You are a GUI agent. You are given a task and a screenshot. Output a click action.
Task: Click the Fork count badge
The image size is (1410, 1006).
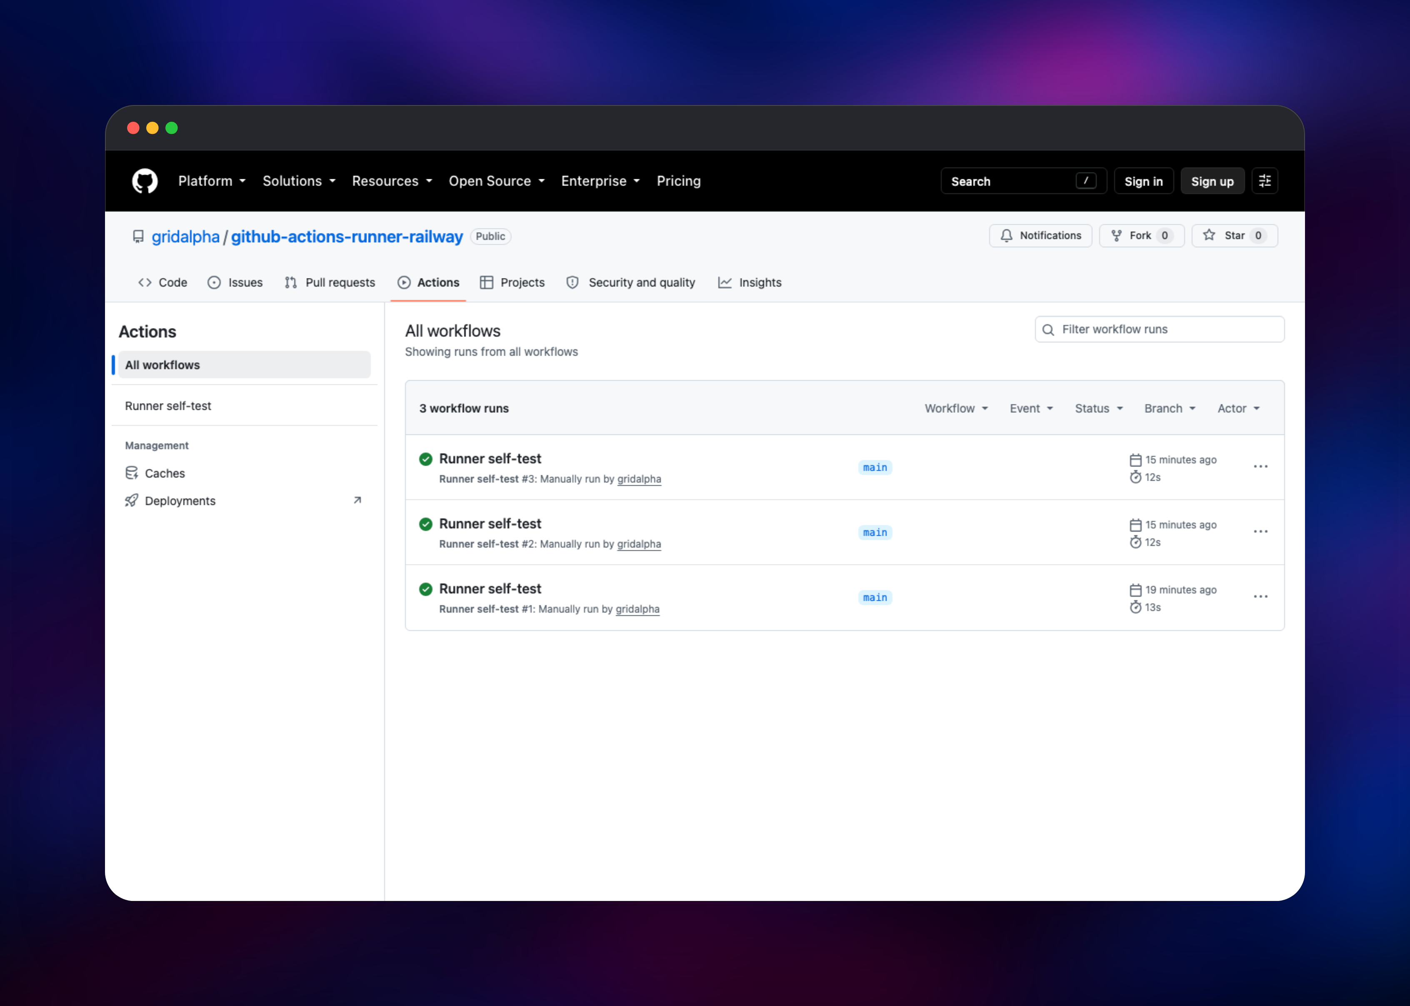pos(1164,236)
